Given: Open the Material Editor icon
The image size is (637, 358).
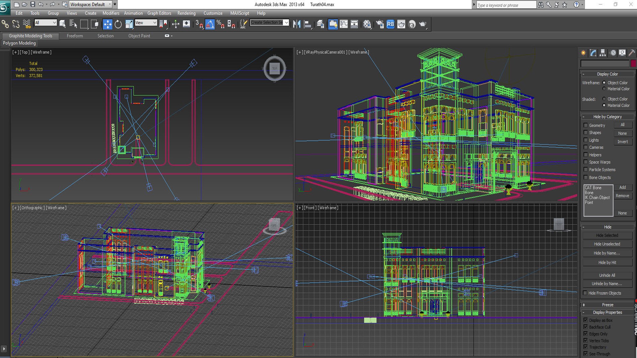Looking at the screenshot, I should (x=367, y=24).
